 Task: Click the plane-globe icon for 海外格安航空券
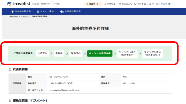tap(62, 11)
